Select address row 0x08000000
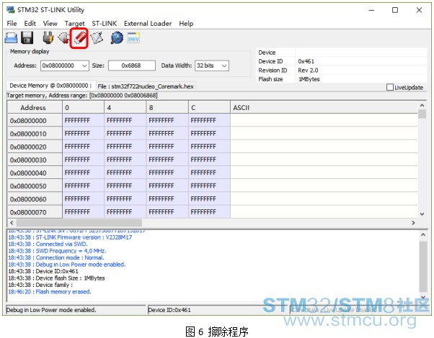434x338 pixels. click(35, 121)
